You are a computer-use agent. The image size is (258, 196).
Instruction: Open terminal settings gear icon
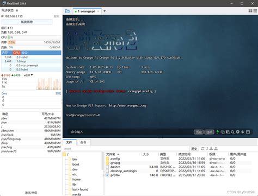pyautogui.click(x=238, y=132)
